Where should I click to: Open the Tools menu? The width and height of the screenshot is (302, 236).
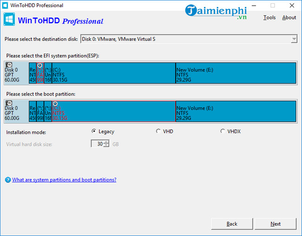pyautogui.click(x=269, y=18)
